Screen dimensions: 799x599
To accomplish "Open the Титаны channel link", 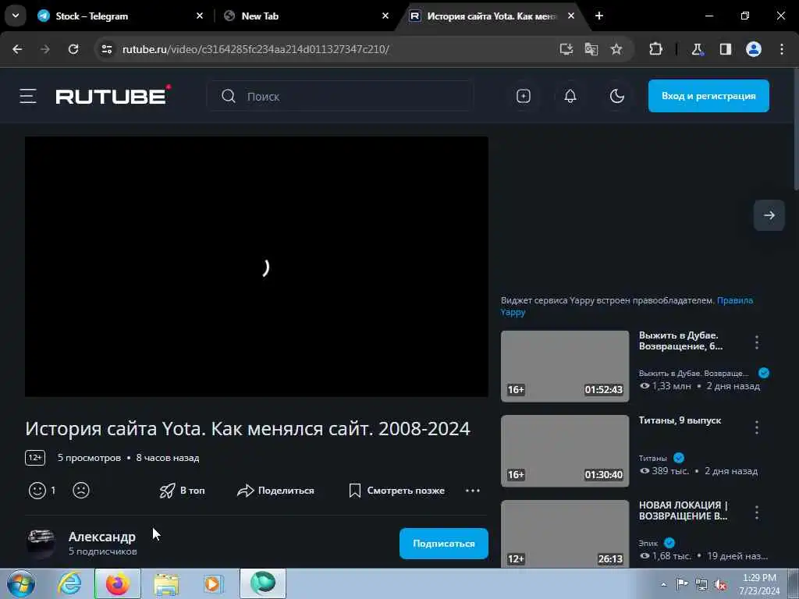I will [653, 458].
